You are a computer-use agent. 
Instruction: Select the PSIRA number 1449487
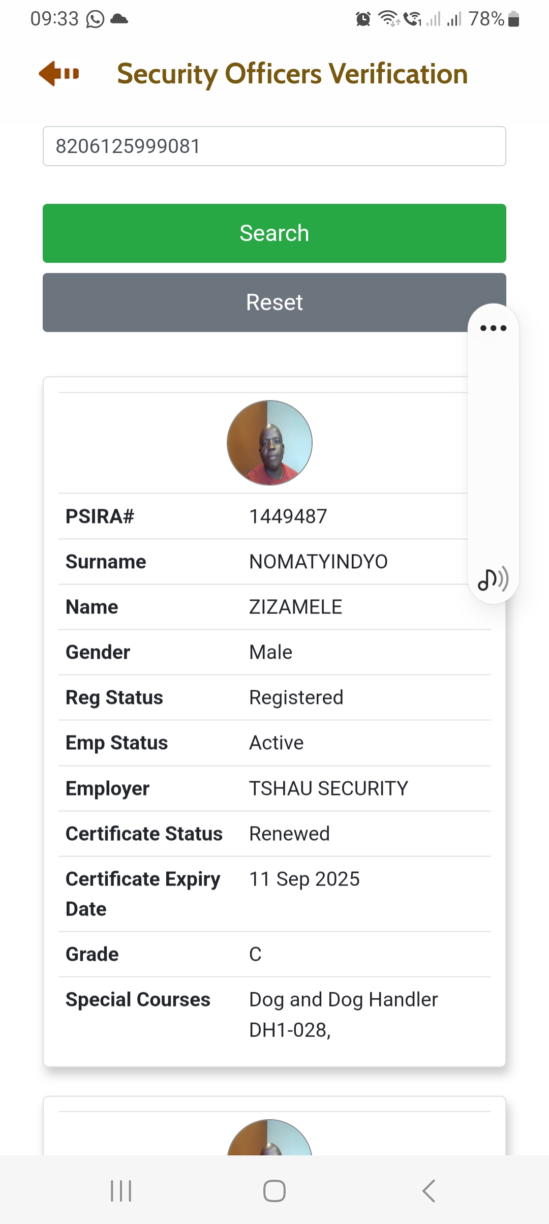[x=288, y=516]
